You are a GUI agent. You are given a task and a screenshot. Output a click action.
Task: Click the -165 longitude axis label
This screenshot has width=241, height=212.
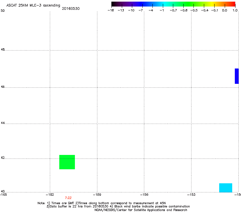pyautogui.click(x=3, y=195)
